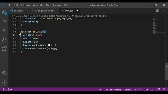The width and height of the screenshot is (168, 94).
Task: Click Spaces: 2 indentation setting
Action: (x=128, y=90)
